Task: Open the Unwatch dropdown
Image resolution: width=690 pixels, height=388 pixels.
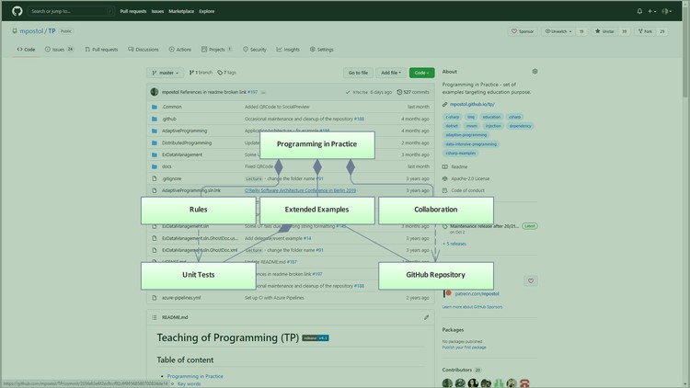Action: (x=558, y=31)
